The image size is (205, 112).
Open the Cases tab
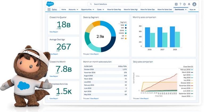[x=99, y=9]
